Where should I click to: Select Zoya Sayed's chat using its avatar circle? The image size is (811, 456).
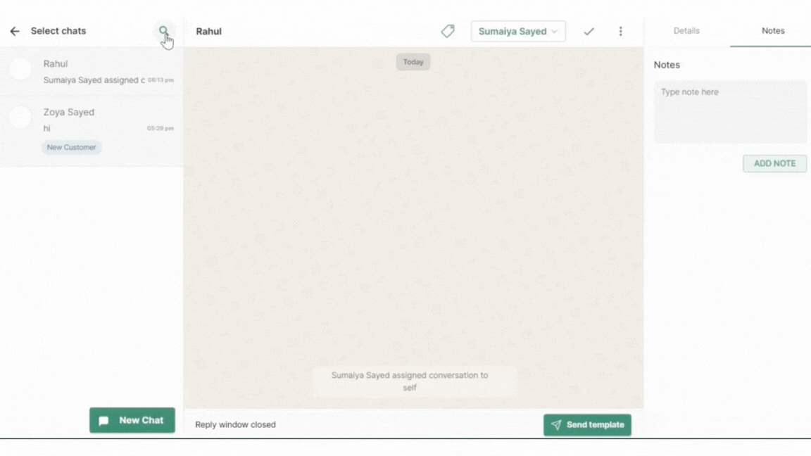point(20,118)
